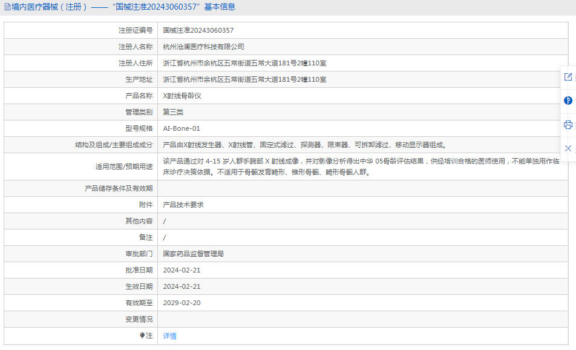
Task: Click the 适用范围/预期用途 description text
Action: point(361,167)
